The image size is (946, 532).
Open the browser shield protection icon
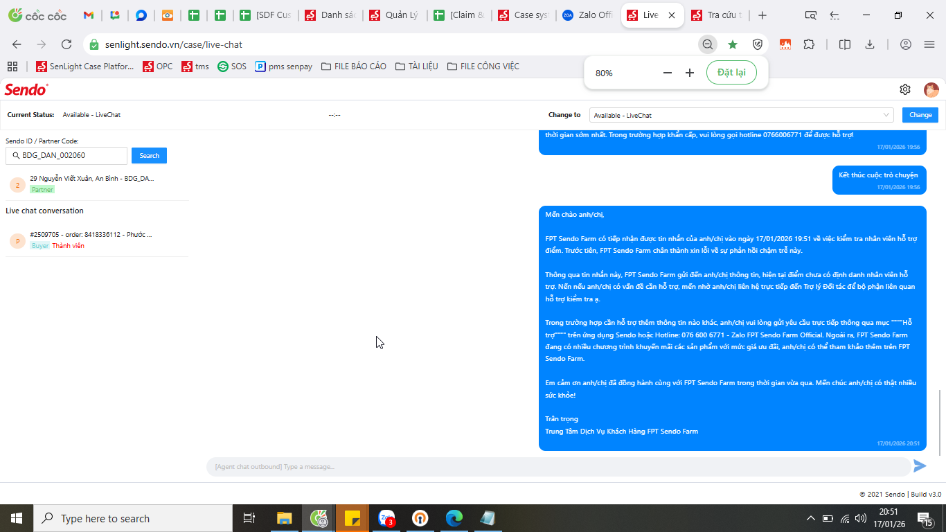758,44
